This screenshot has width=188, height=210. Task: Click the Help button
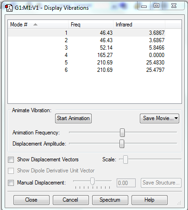click(x=150, y=200)
